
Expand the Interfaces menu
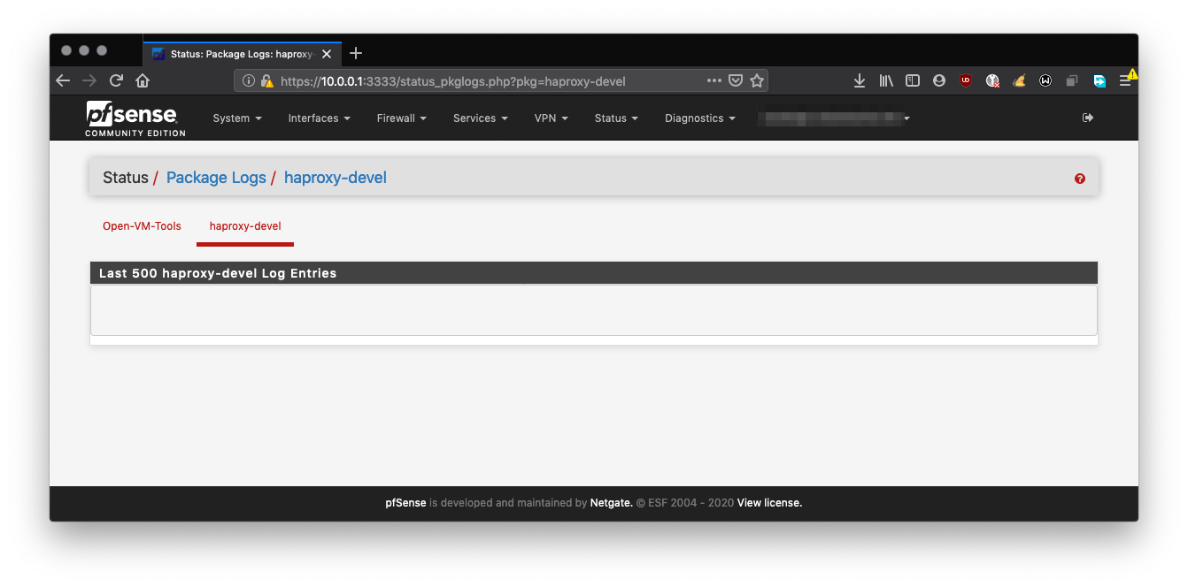pyautogui.click(x=320, y=118)
